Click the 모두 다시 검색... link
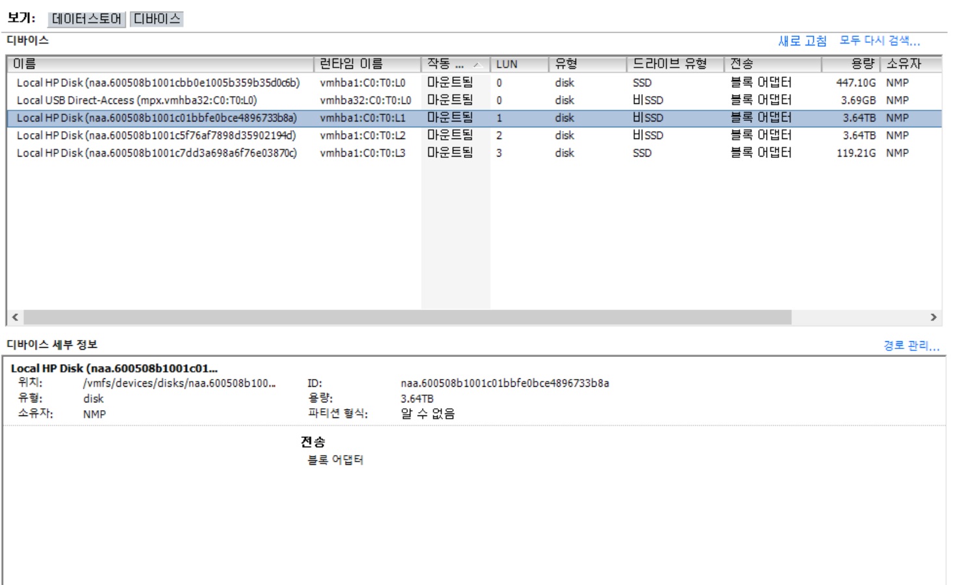 [880, 41]
